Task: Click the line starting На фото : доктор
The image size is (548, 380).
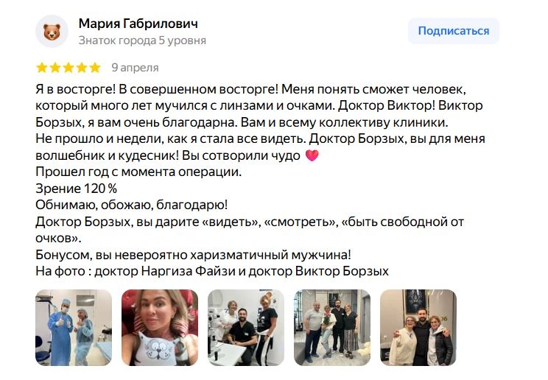Action: point(212,271)
